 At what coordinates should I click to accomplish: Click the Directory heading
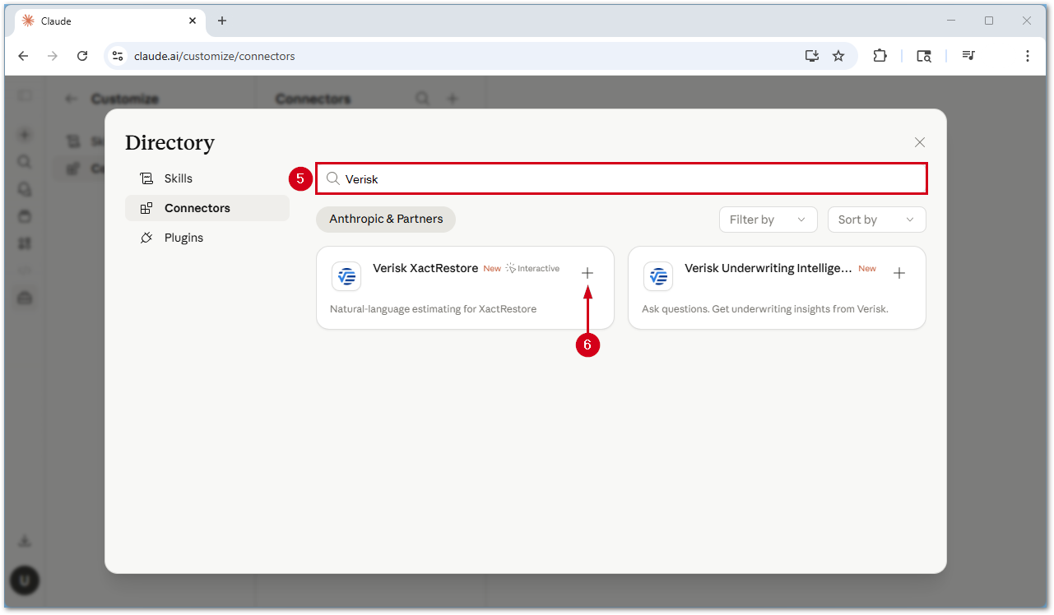tap(169, 143)
